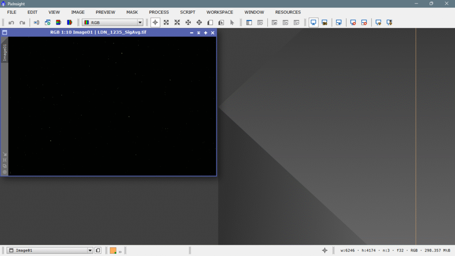455x256 pixels.
Task: Restore down the PixInsight application window
Action: [431, 4]
